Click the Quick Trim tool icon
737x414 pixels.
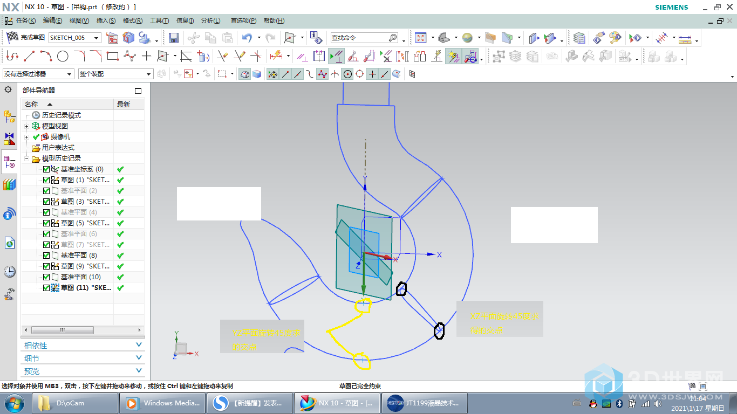point(222,56)
